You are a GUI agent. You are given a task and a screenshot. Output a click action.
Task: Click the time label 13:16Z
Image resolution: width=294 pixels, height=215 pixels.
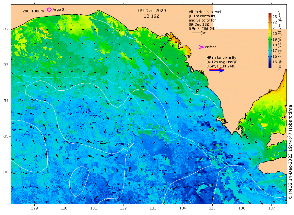[152, 16]
